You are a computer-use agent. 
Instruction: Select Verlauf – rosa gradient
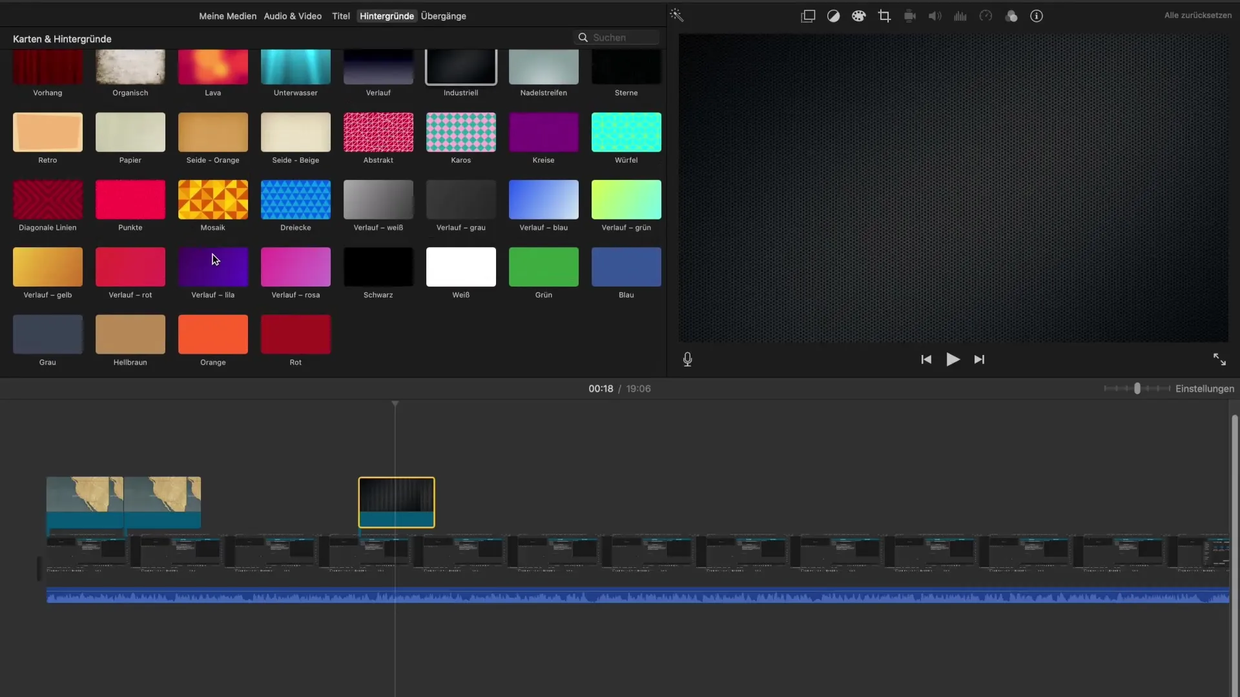(x=296, y=267)
